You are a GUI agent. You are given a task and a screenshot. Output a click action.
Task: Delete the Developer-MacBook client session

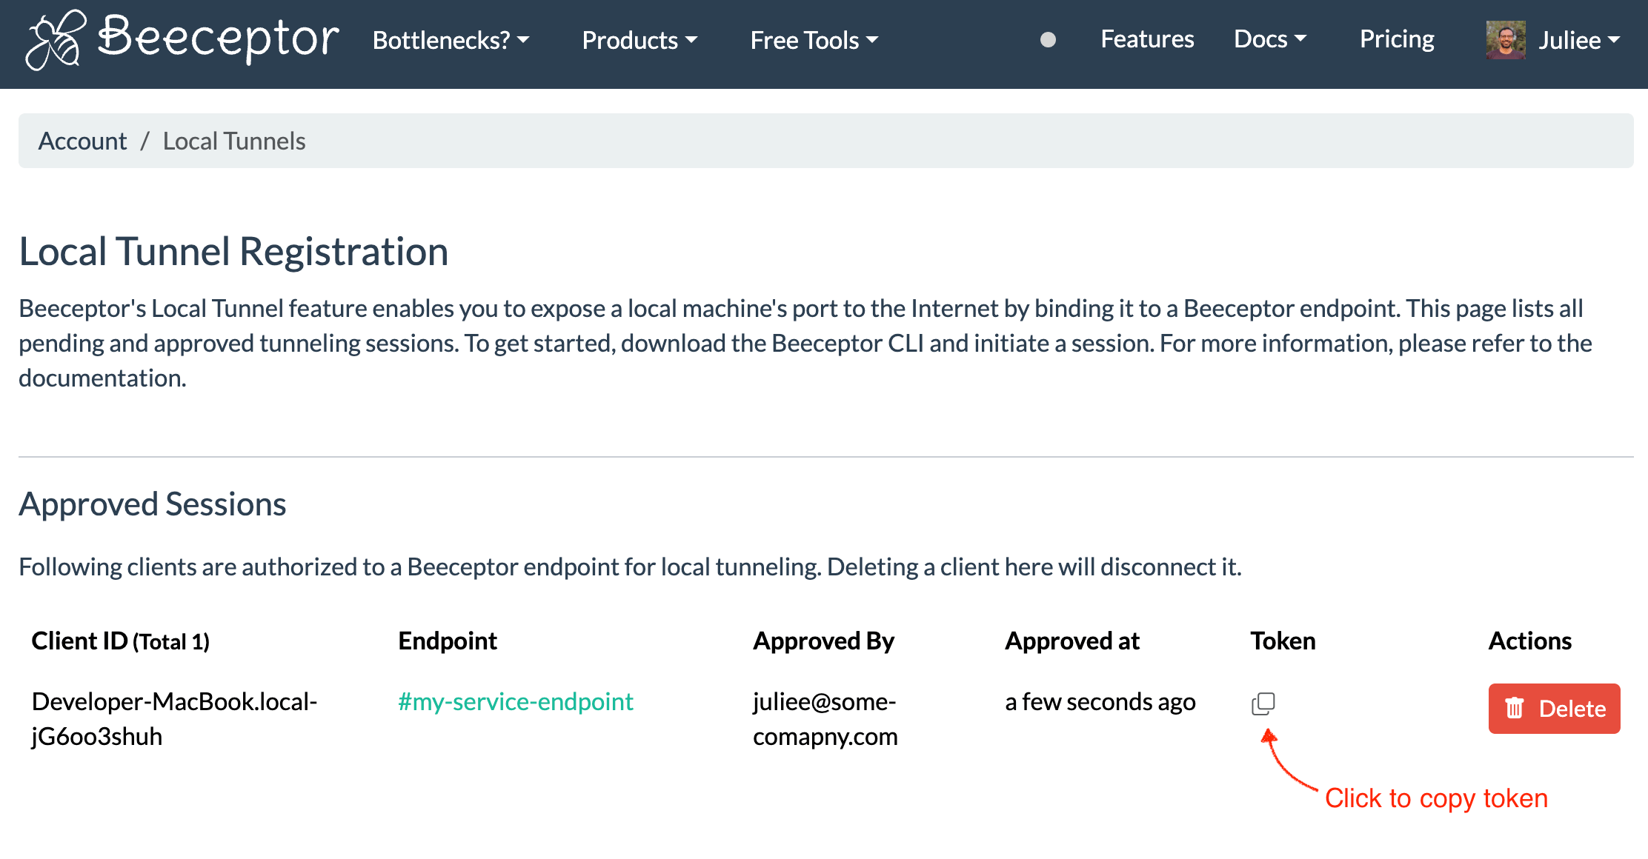tap(1554, 709)
